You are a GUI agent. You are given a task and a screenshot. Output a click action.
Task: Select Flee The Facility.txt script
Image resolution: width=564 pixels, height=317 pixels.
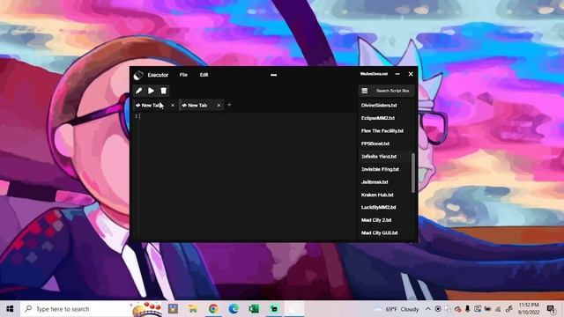(382, 131)
